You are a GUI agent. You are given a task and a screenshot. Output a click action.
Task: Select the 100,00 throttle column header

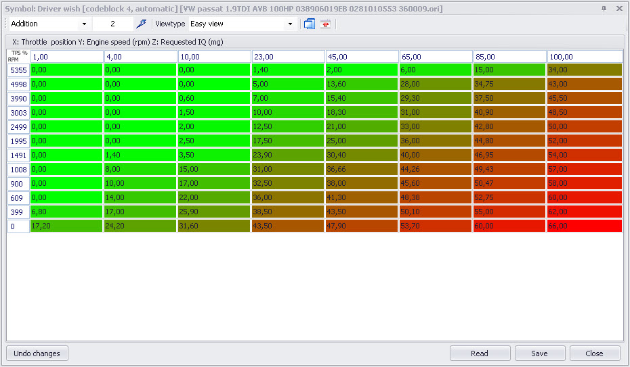[584, 57]
